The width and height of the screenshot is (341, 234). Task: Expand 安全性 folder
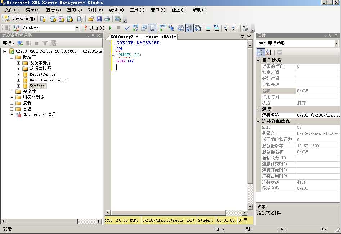point(12,92)
